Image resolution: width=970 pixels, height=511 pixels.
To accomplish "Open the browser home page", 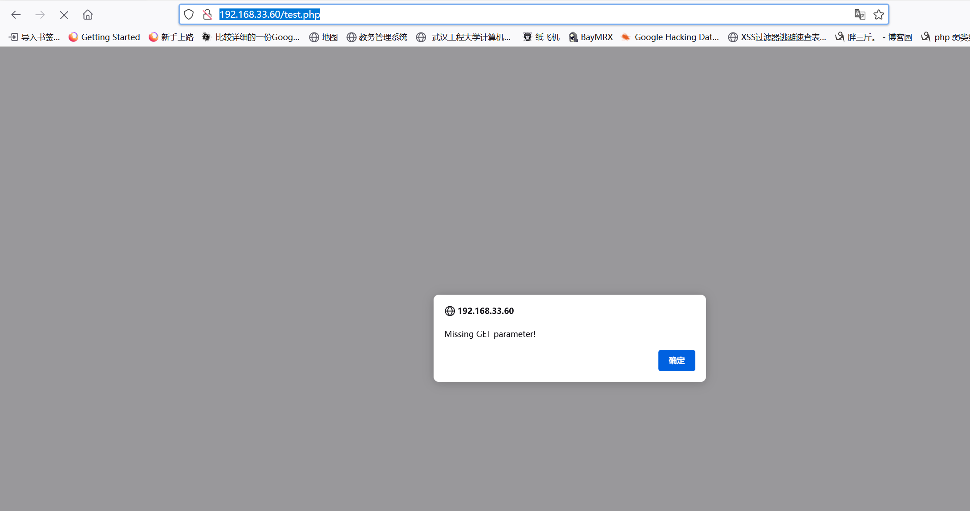I will [88, 15].
